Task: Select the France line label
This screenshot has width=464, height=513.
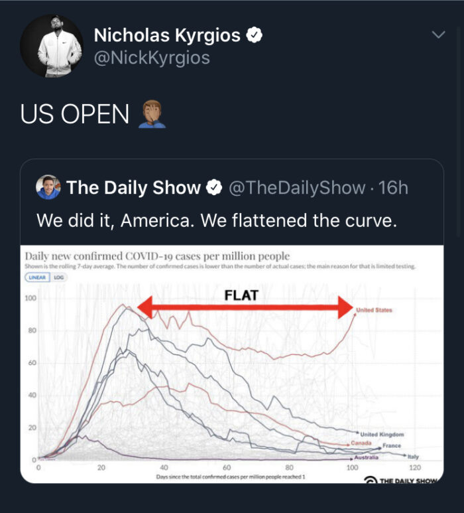Action: click(392, 445)
